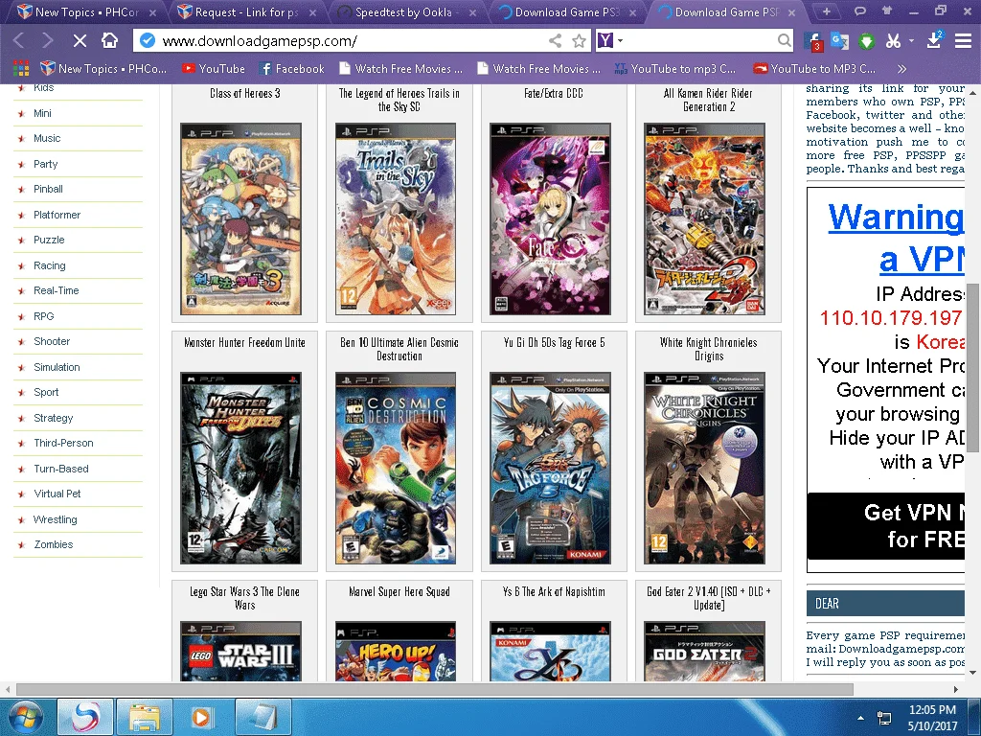Click the Warning a VPN ad link
The width and height of the screenshot is (981, 736).
[x=896, y=238]
